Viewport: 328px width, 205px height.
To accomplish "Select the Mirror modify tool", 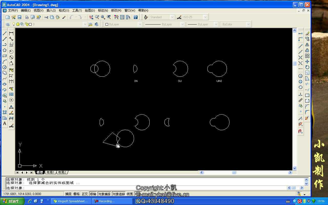I will tap(307, 45).
